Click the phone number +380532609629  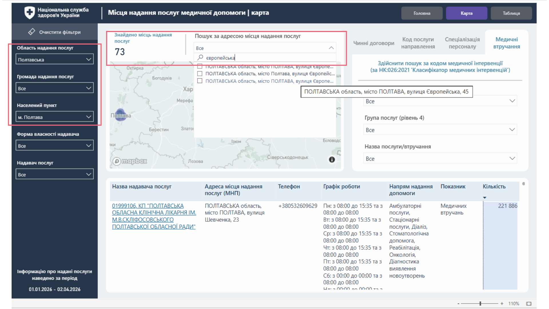click(x=298, y=206)
